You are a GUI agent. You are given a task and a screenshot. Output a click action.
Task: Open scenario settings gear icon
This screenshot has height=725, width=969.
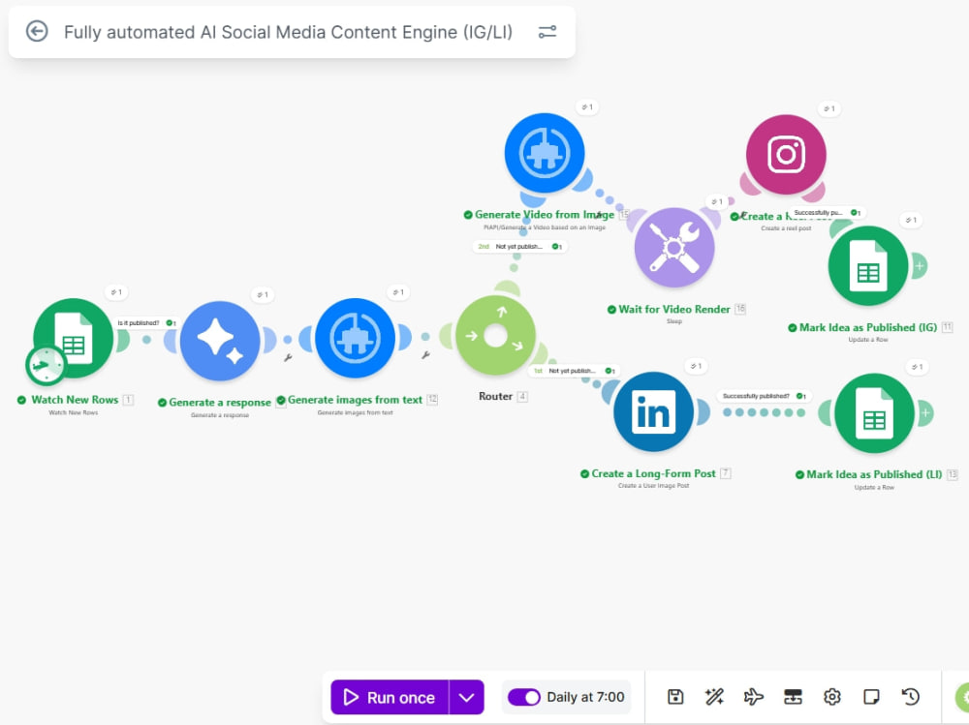(x=831, y=697)
